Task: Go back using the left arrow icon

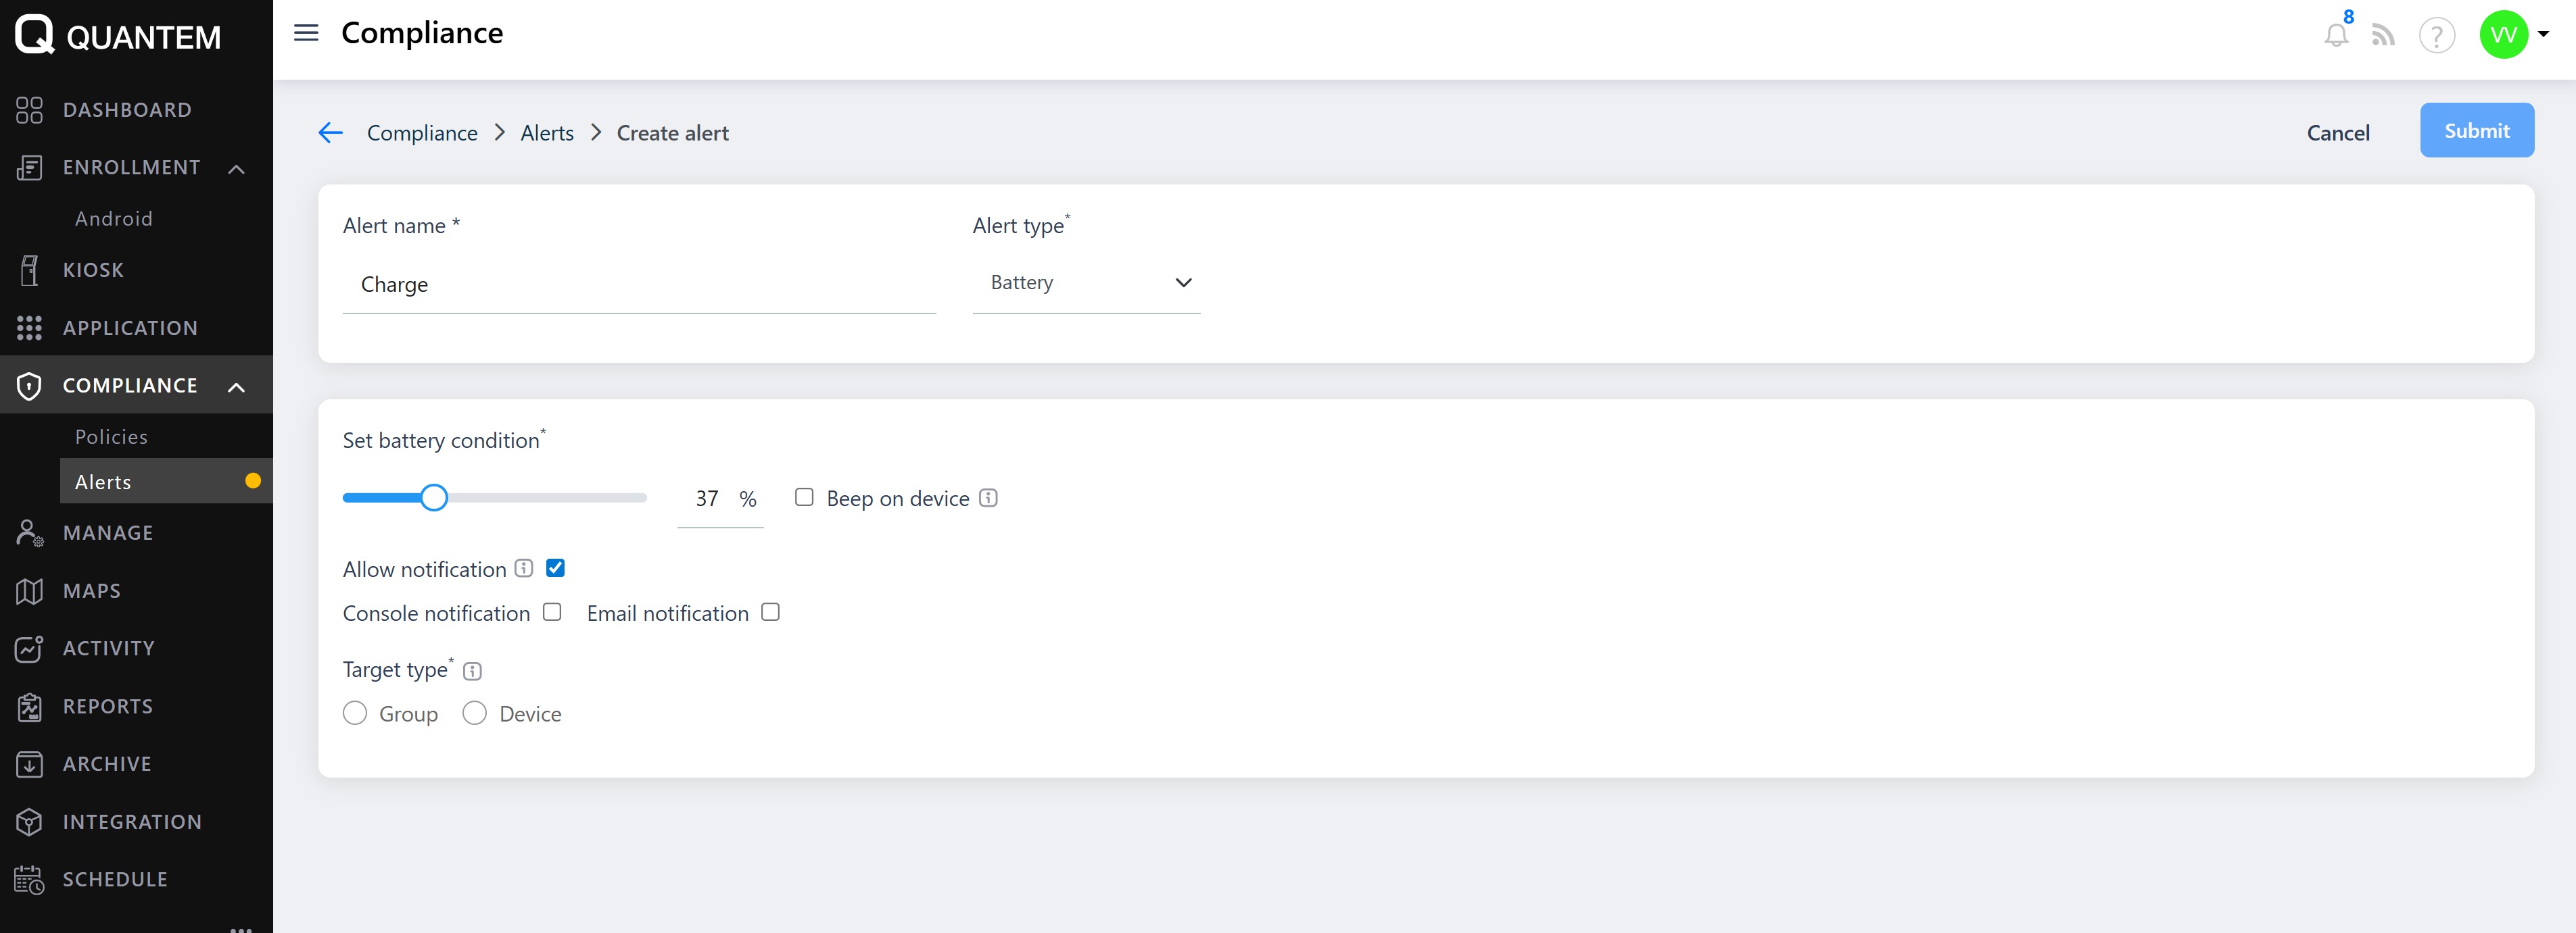Action: (x=330, y=133)
